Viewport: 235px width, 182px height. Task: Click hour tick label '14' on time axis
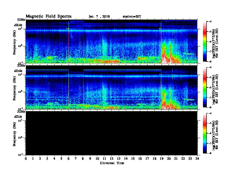(126, 159)
